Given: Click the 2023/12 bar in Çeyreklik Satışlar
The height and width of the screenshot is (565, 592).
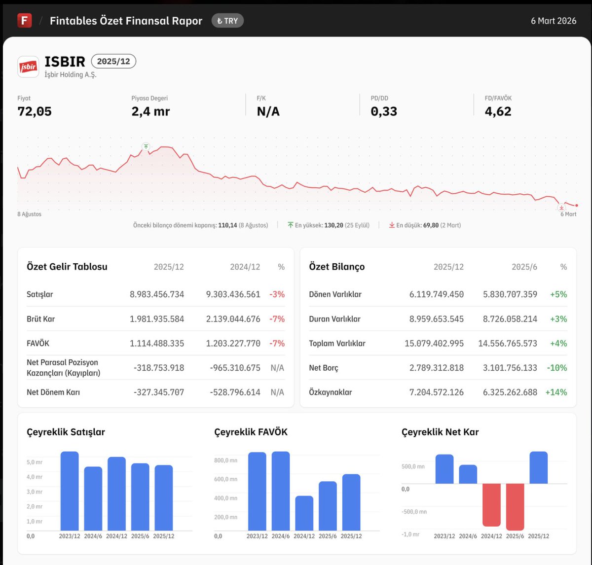Looking at the screenshot, I should pos(70,491).
